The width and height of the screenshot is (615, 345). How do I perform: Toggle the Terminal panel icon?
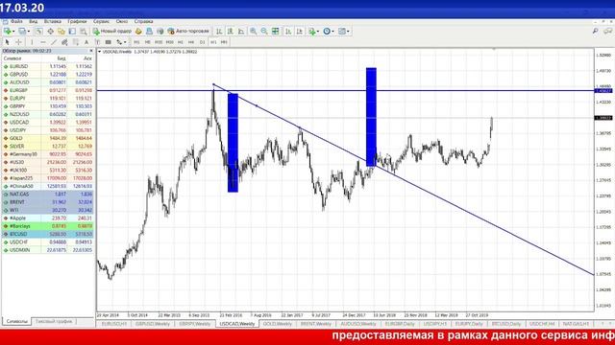[x=72, y=31]
